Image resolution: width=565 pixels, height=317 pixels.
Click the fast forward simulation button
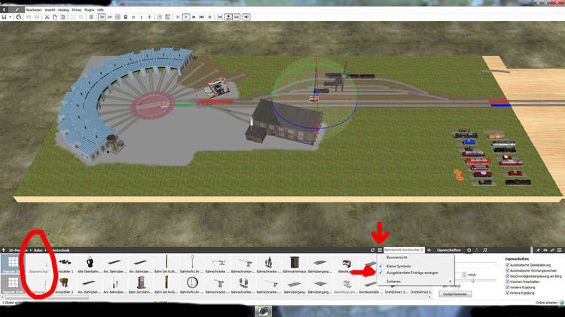194,17
